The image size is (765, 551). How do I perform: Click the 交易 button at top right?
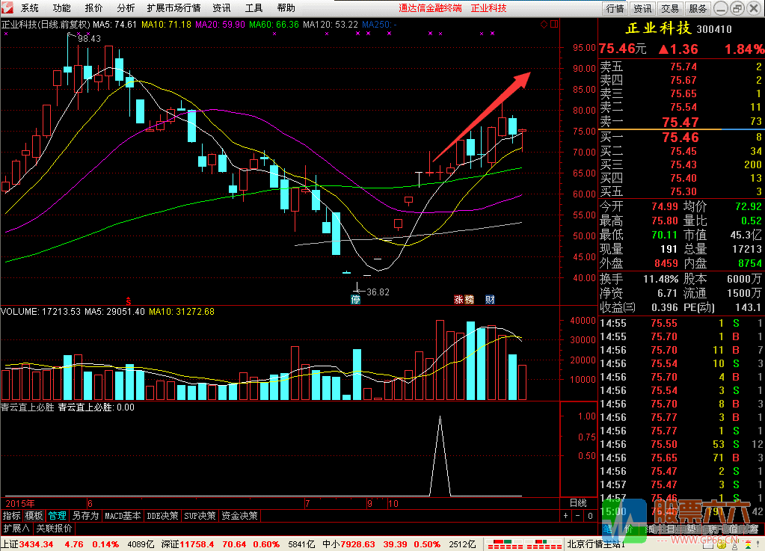[x=670, y=8]
